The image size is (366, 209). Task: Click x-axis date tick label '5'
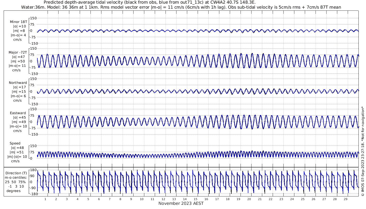click(x=88, y=199)
